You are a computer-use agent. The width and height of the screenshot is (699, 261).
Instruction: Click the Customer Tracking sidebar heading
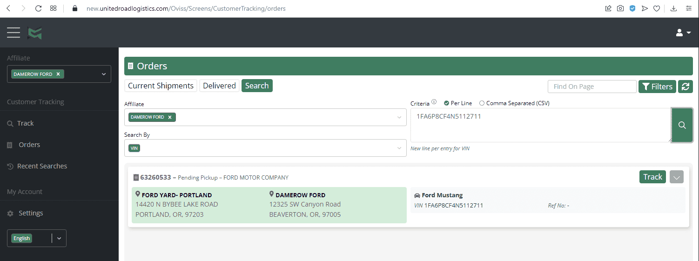pyautogui.click(x=35, y=102)
